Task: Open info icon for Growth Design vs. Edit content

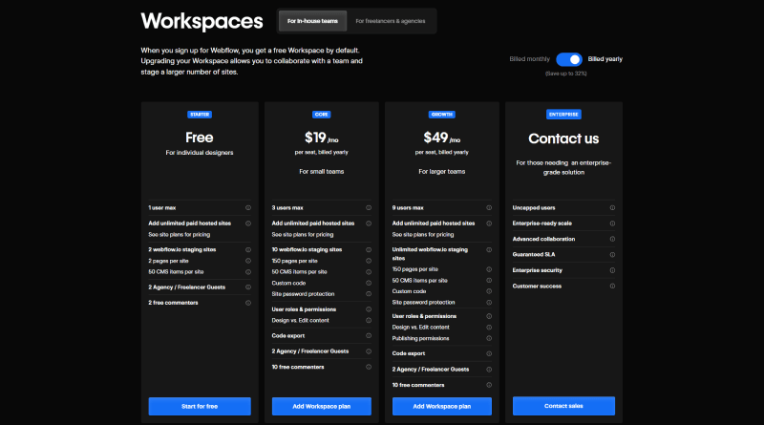Action: [x=489, y=327]
